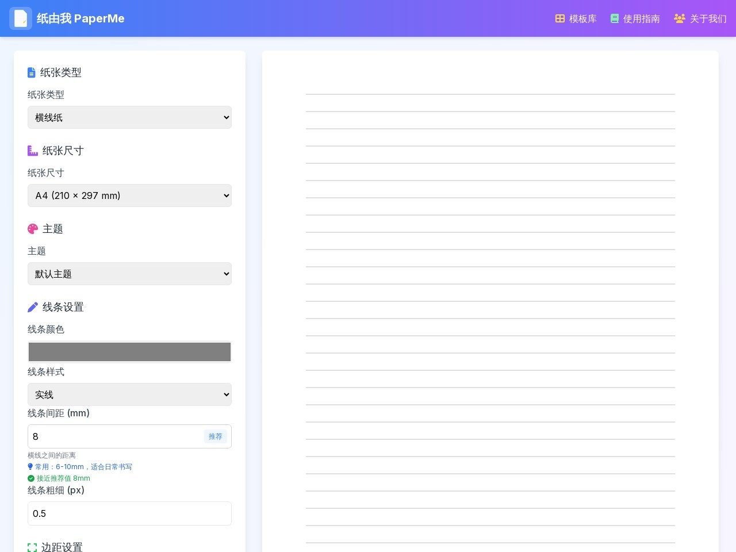The image size is (736, 552).
Task: Open the 横线纸 paper type dropdown
Action: pos(129,117)
